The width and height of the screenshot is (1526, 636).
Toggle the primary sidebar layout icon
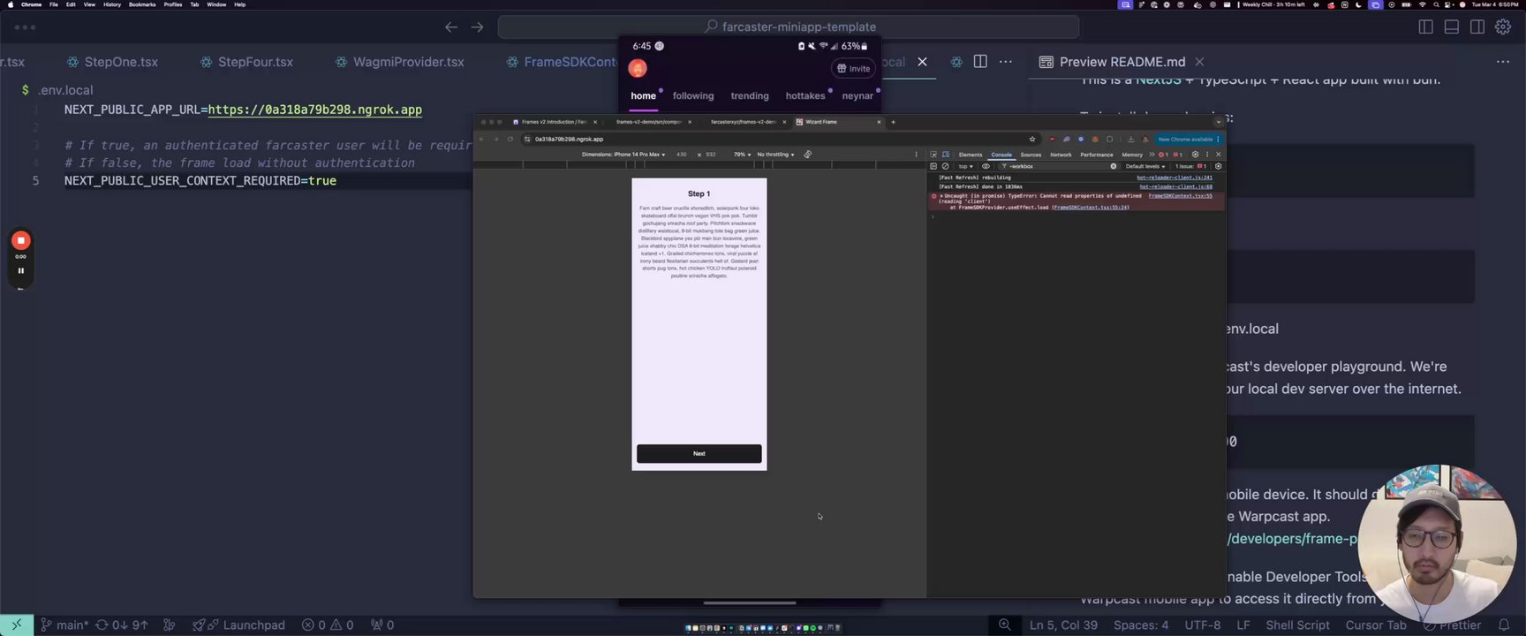tap(1425, 27)
